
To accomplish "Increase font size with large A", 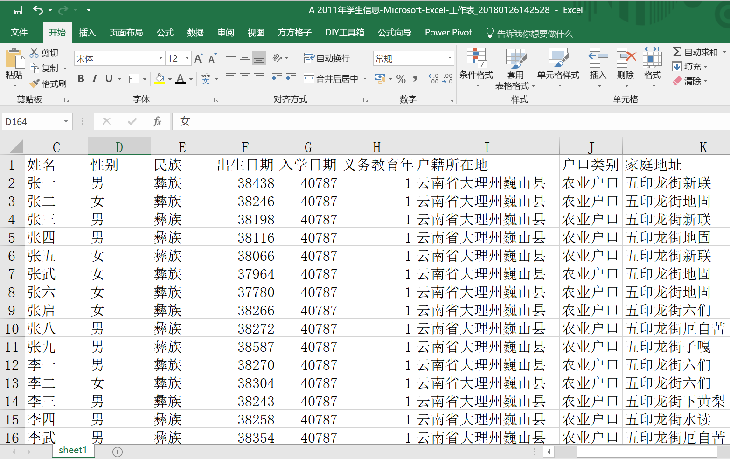I will click(x=198, y=58).
